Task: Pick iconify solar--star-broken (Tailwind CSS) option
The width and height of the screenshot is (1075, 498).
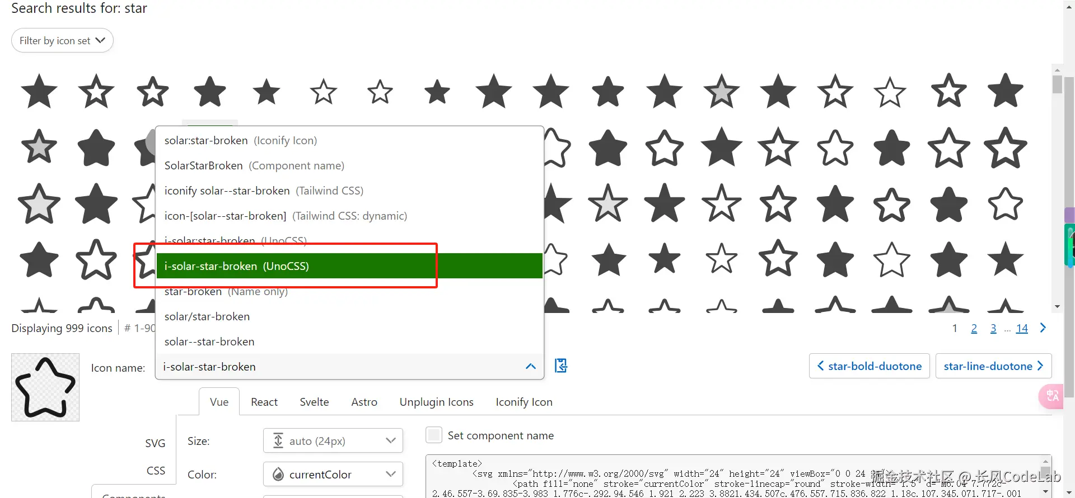Action: click(x=349, y=191)
